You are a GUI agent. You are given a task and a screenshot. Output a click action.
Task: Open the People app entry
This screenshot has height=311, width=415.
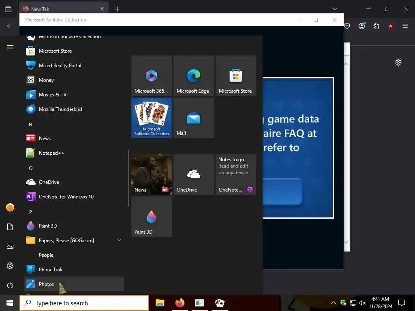[74, 255]
